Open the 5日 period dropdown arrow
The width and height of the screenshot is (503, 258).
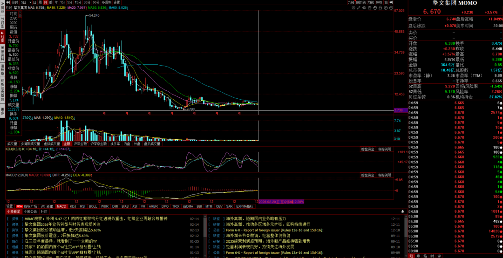click(31, 2)
